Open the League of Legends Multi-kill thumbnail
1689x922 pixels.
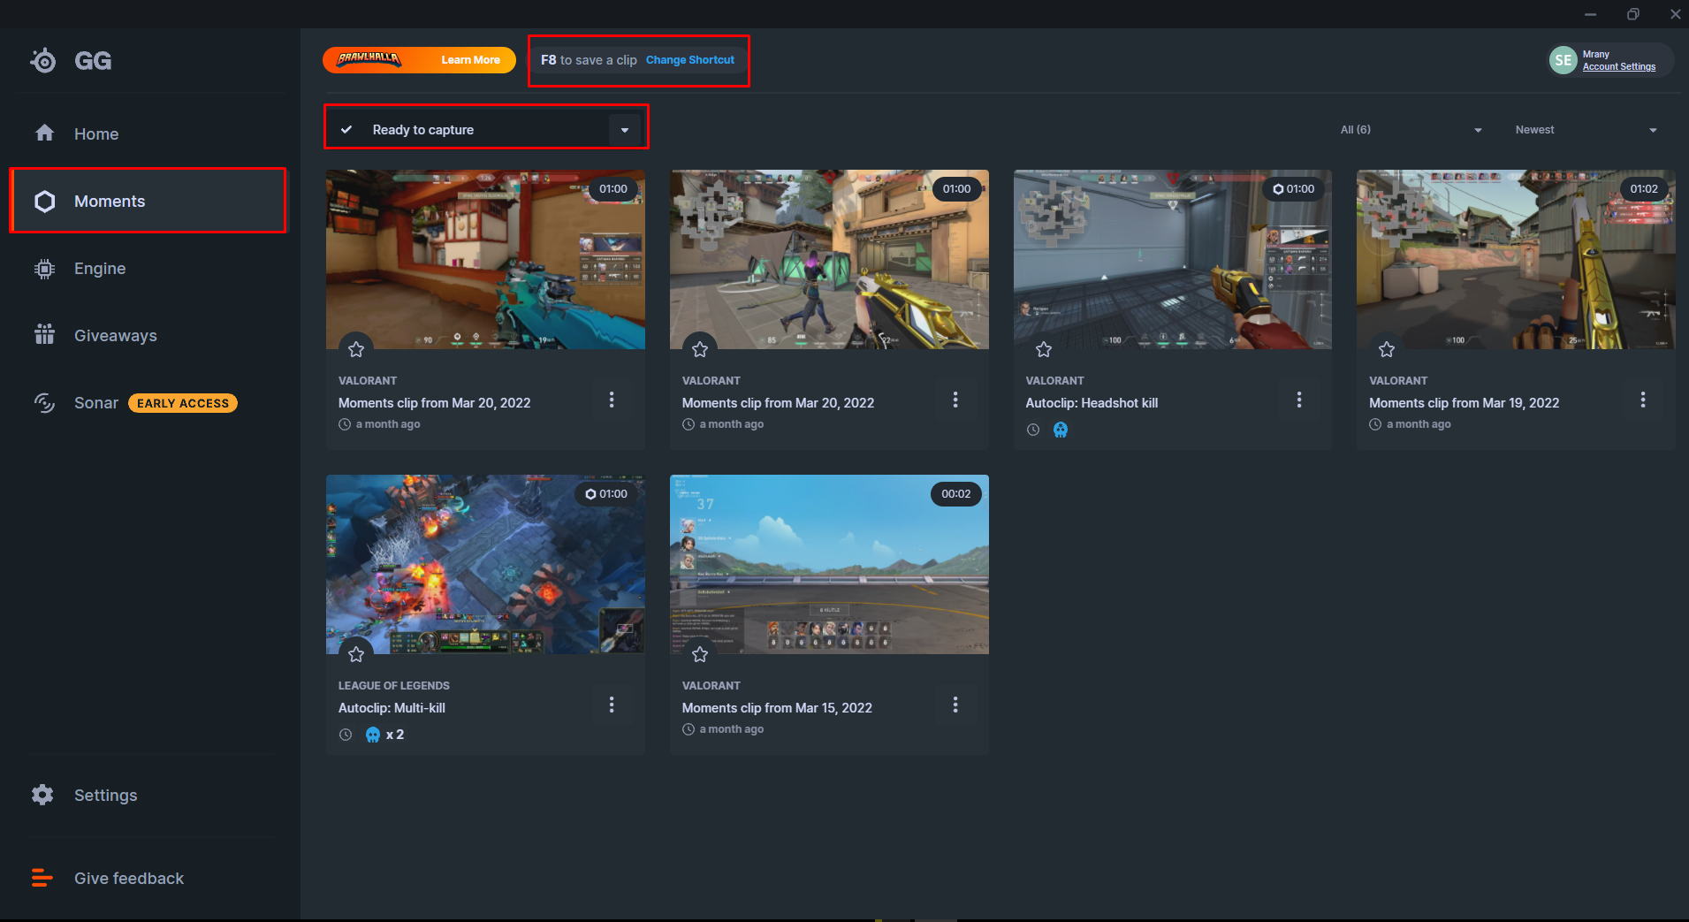pyautogui.click(x=485, y=564)
